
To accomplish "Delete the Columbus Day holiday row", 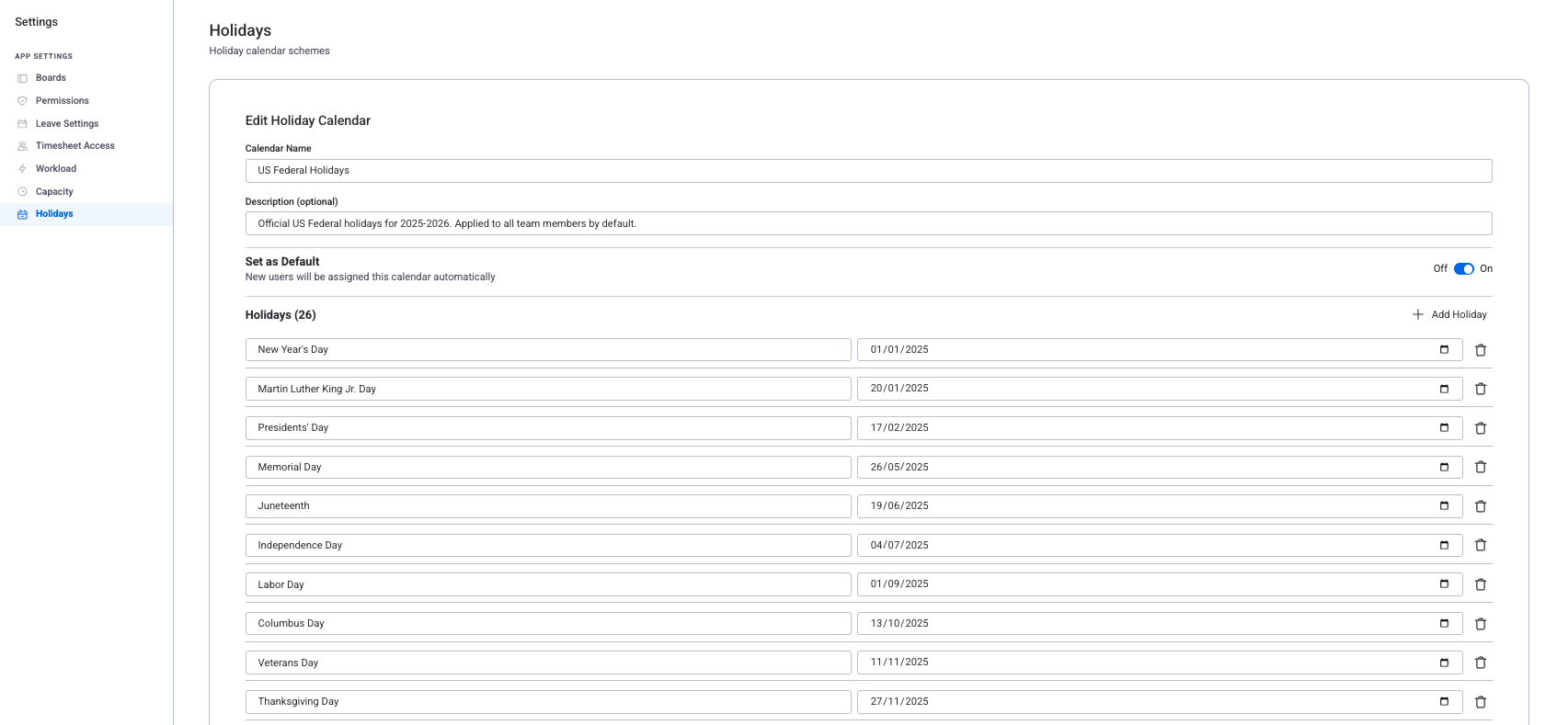I will pos(1480,624).
